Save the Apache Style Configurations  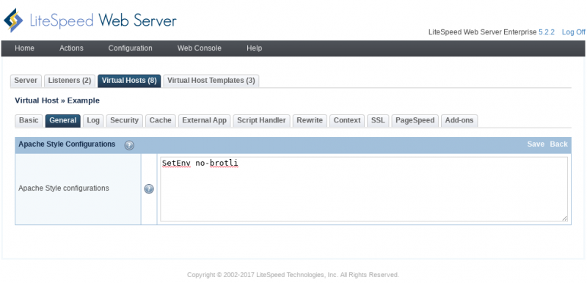pos(536,144)
